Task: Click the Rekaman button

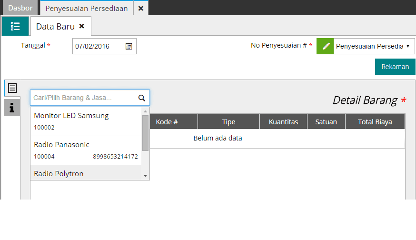Action: click(x=395, y=67)
